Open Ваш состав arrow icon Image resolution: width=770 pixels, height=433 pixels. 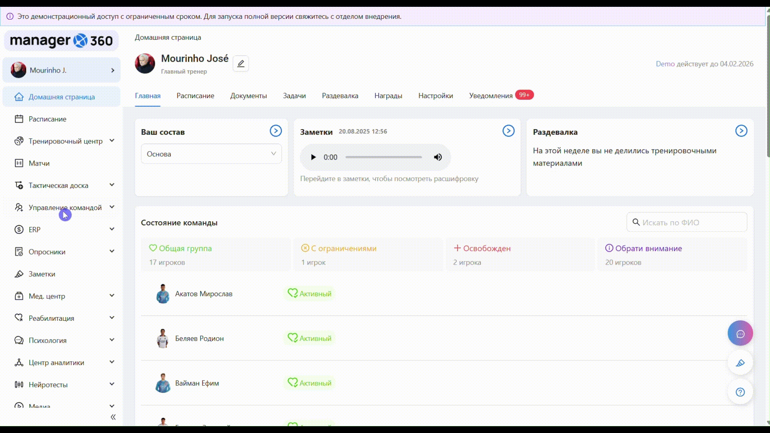pyautogui.click(x=276, y=131)
